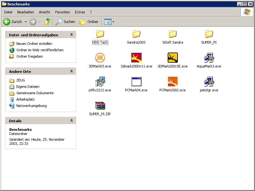The width and height of the screenshot is (255, 191).
Task: Open the Datei menu
Action: click(8, 12)
